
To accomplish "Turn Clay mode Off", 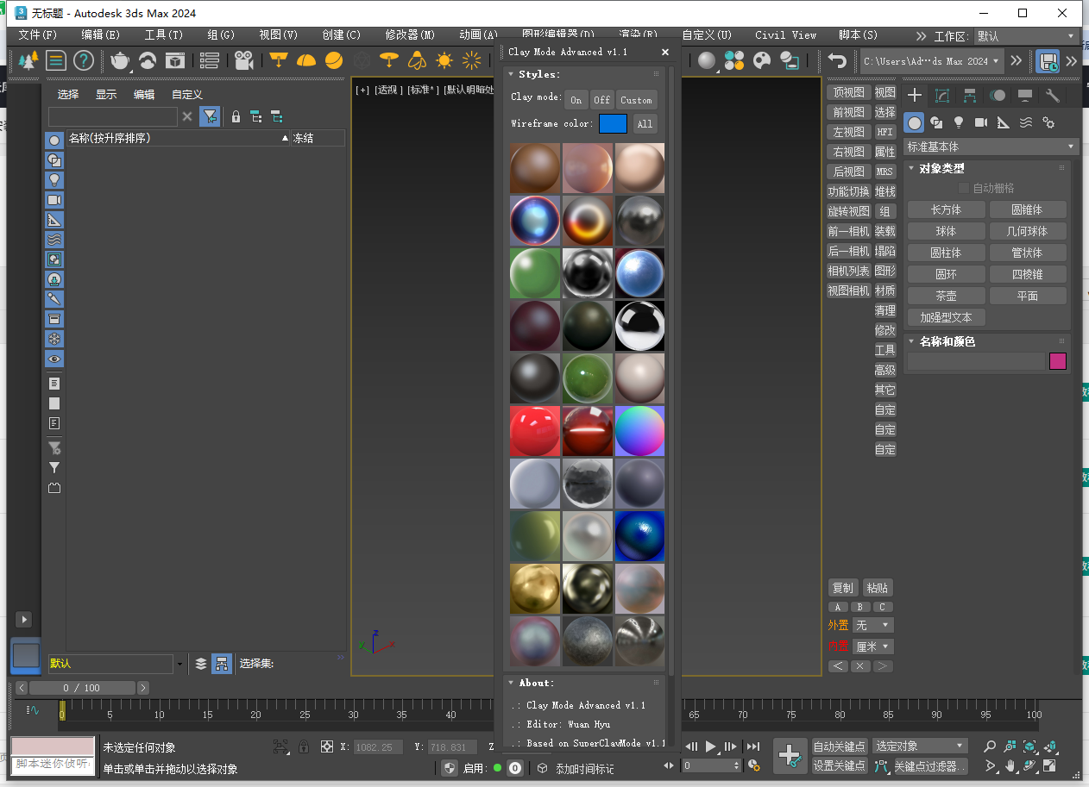I will point(601,99).
